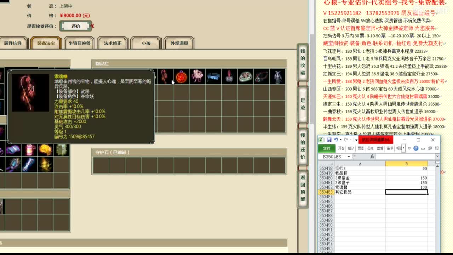Click the 还价 bargain button
The width and height of the screenshot is (453, 255).
(76, 26)
